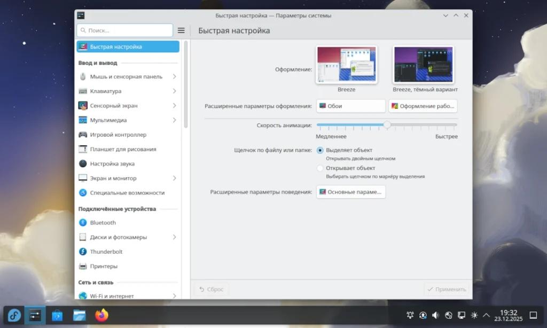Select Открывает объект radio option

tap(320, 168)
